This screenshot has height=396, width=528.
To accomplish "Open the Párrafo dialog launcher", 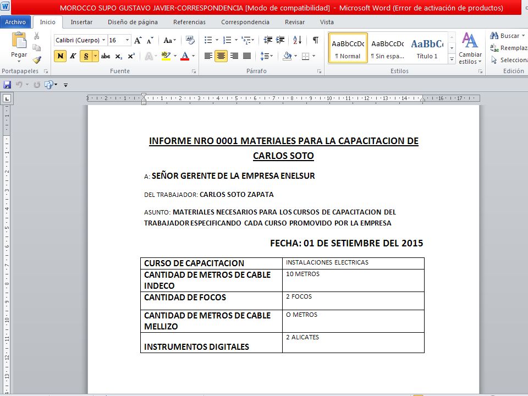I will point(319,71).
